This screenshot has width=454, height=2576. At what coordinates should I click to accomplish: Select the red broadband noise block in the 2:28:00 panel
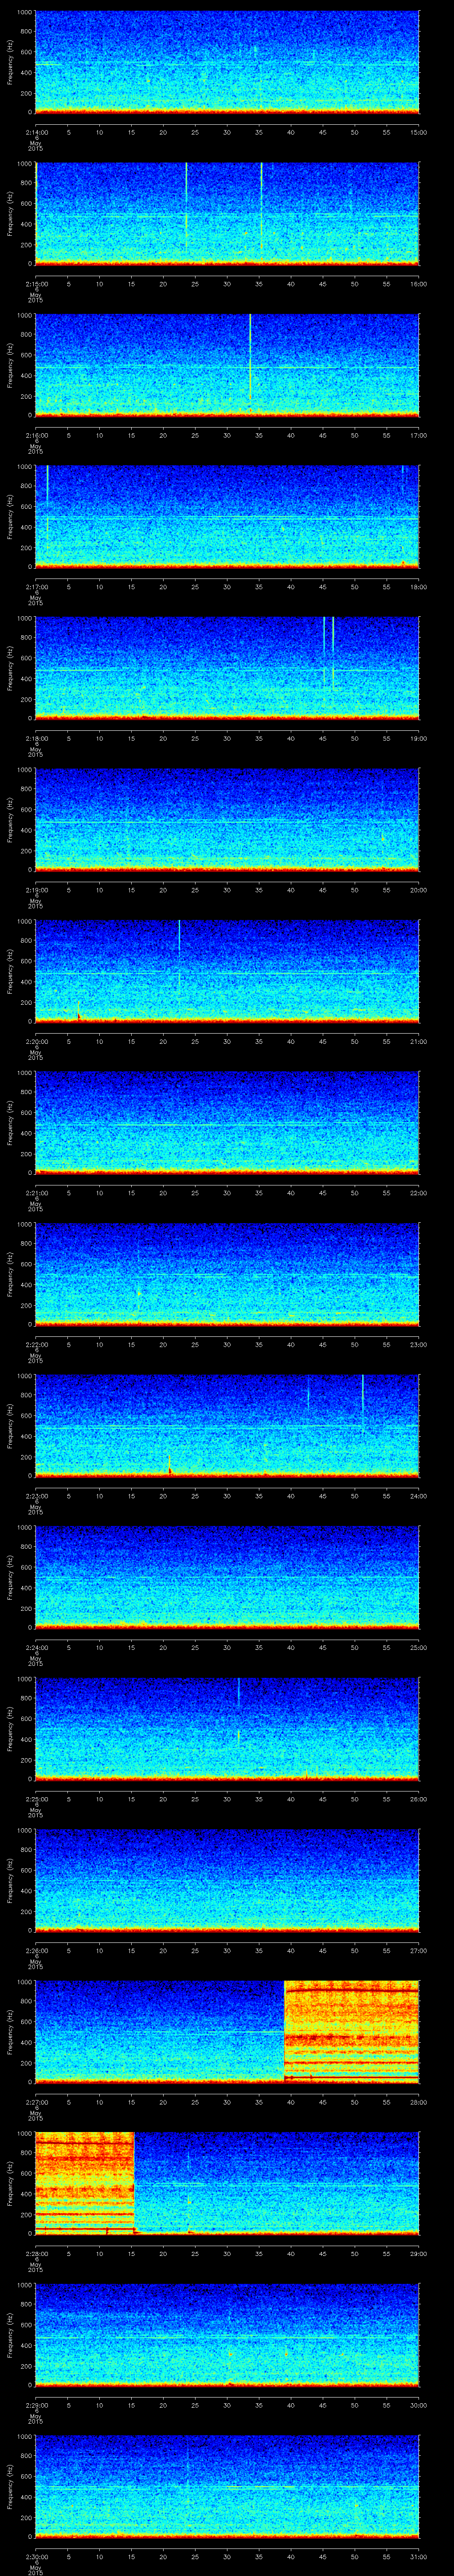[84, 2183]
